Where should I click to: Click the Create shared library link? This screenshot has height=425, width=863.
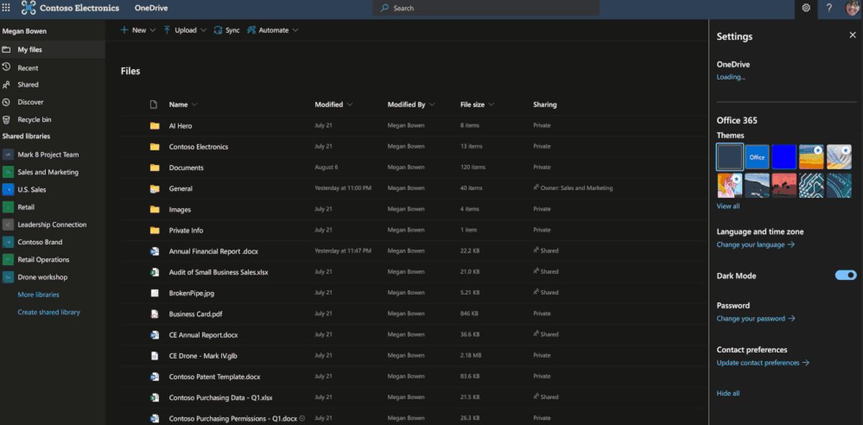49,312
